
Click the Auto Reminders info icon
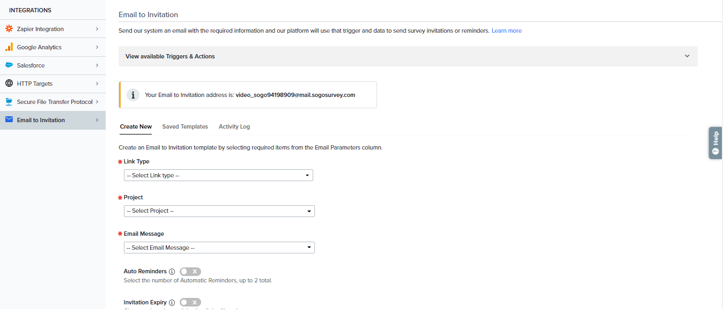pyautogui.click(x=172, y=272)
